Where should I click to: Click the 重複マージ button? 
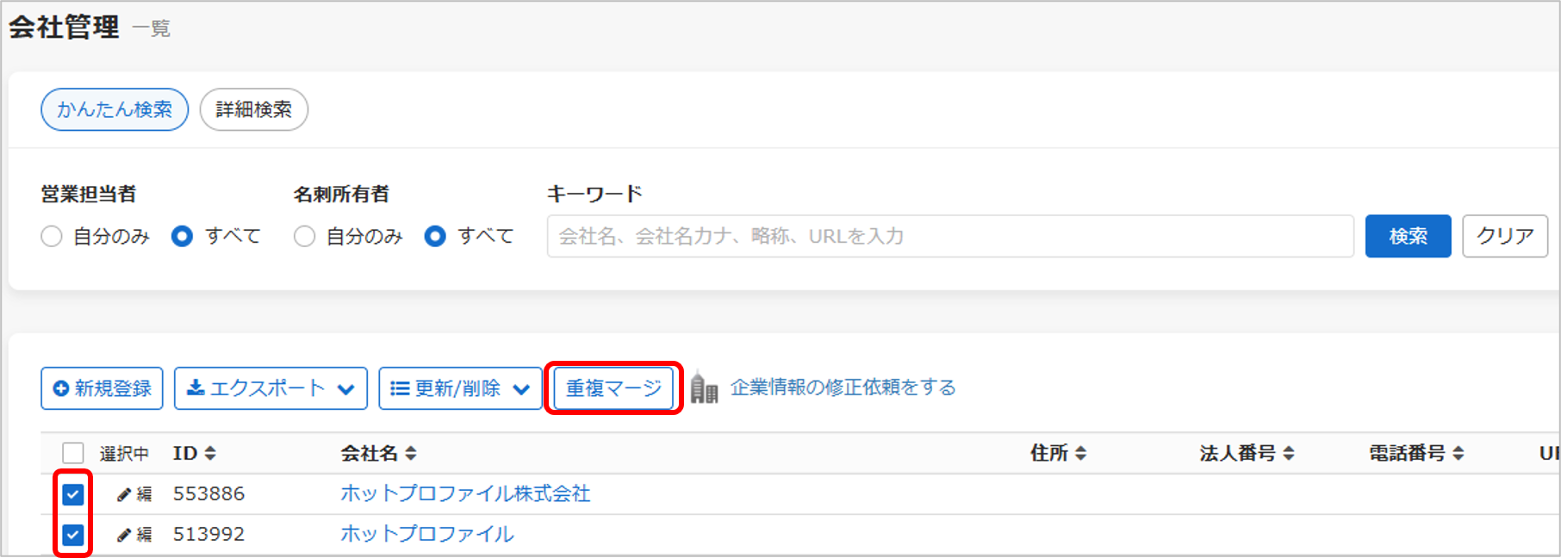pos(613,388)
